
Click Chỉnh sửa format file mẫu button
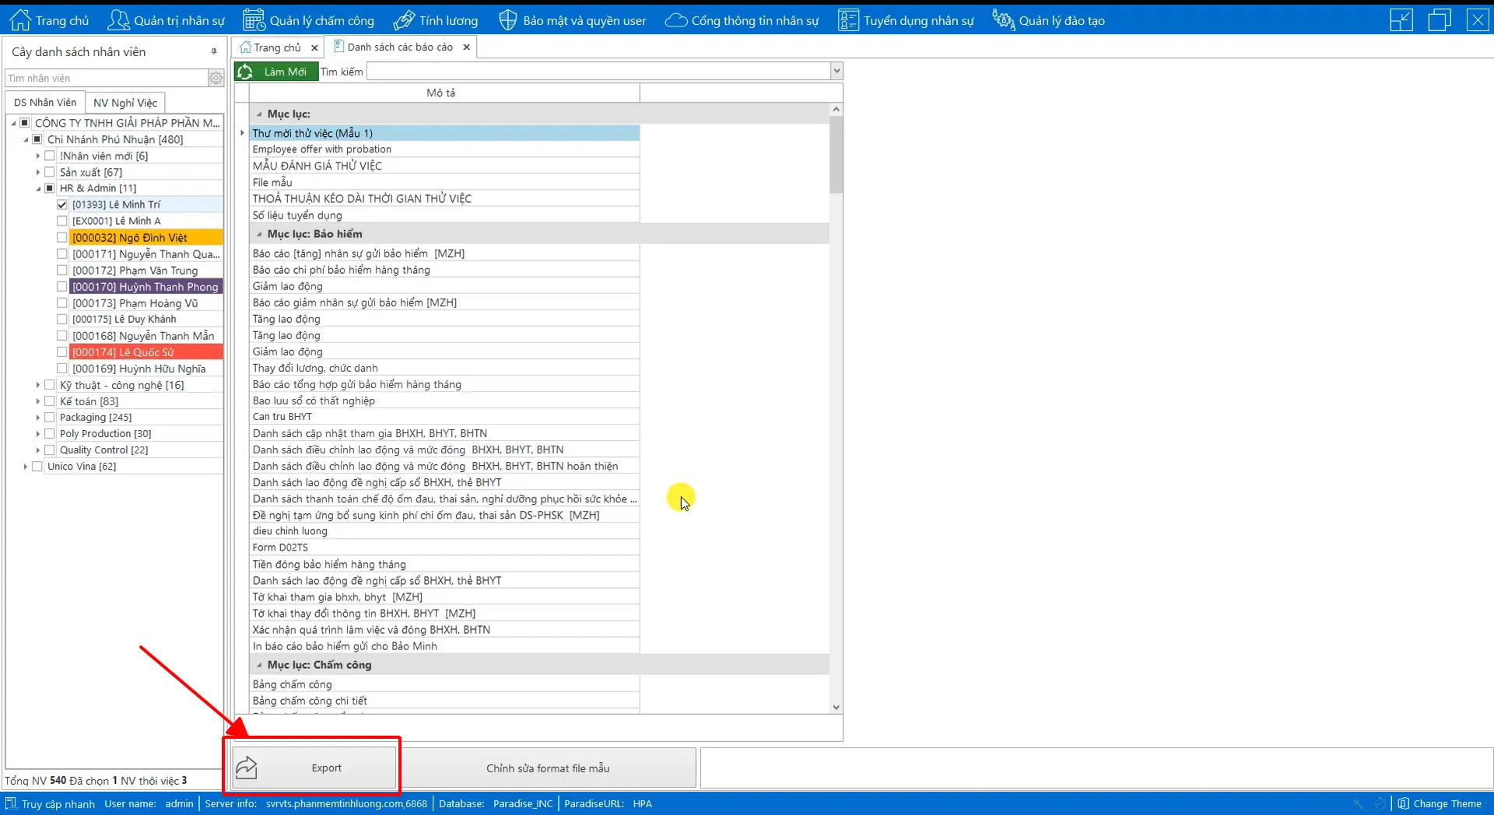(548, 768)
